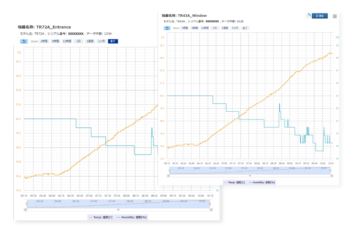Click the countdown timer circle showing 7

(x=308, y=16)
